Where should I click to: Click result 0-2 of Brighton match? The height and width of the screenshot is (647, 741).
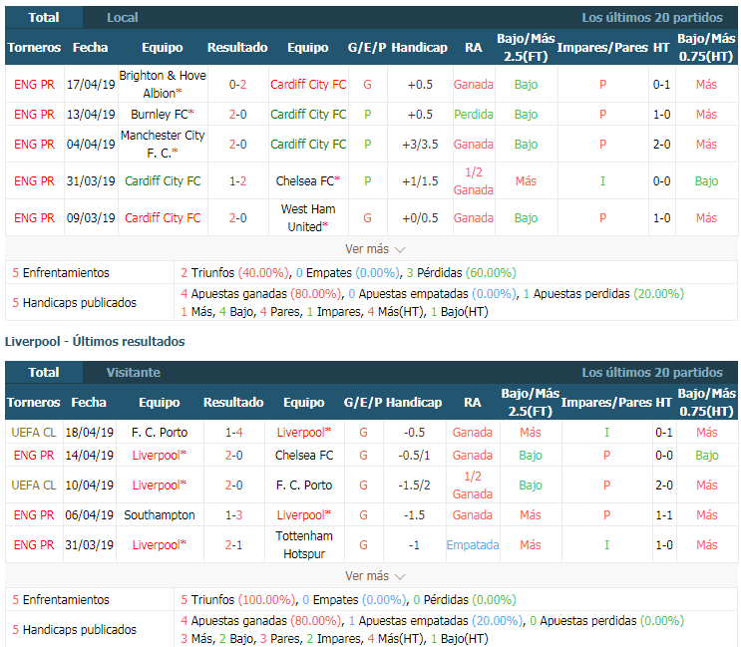[x=237, y=84]
